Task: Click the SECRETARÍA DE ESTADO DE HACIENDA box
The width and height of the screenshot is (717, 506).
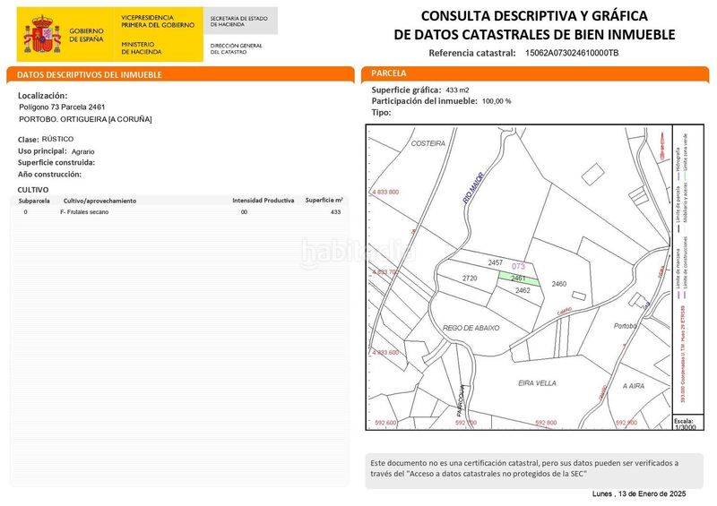Action: tap(240, 21)
